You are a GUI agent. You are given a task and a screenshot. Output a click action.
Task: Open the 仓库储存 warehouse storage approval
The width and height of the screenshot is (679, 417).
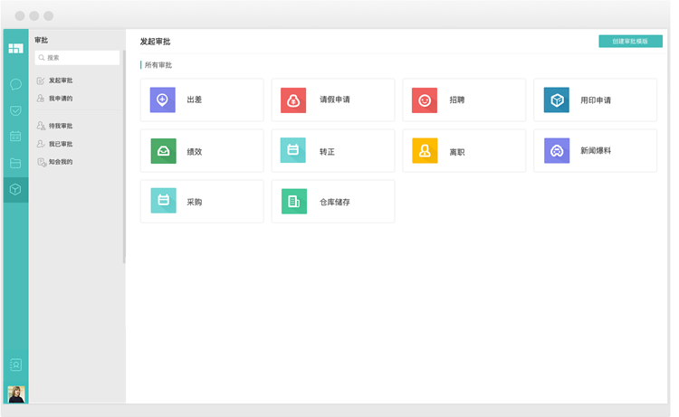click(x=332, y=202)
